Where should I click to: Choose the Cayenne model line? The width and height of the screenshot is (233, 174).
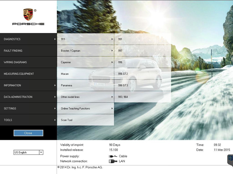(x=86, y=62)
